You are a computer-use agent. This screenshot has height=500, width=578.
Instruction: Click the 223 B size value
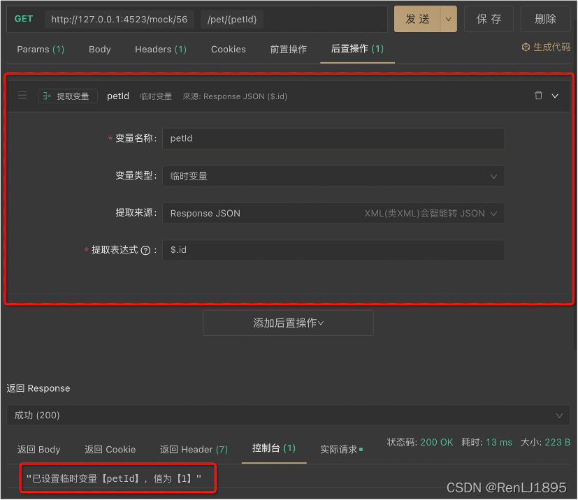tap(557, 442)
